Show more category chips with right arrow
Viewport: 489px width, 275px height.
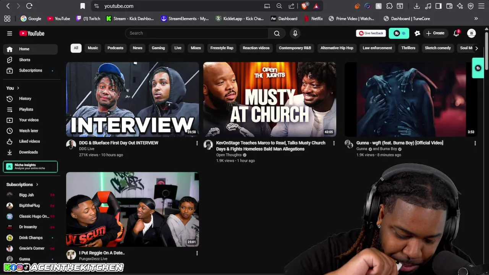click(x=476, y=48)
